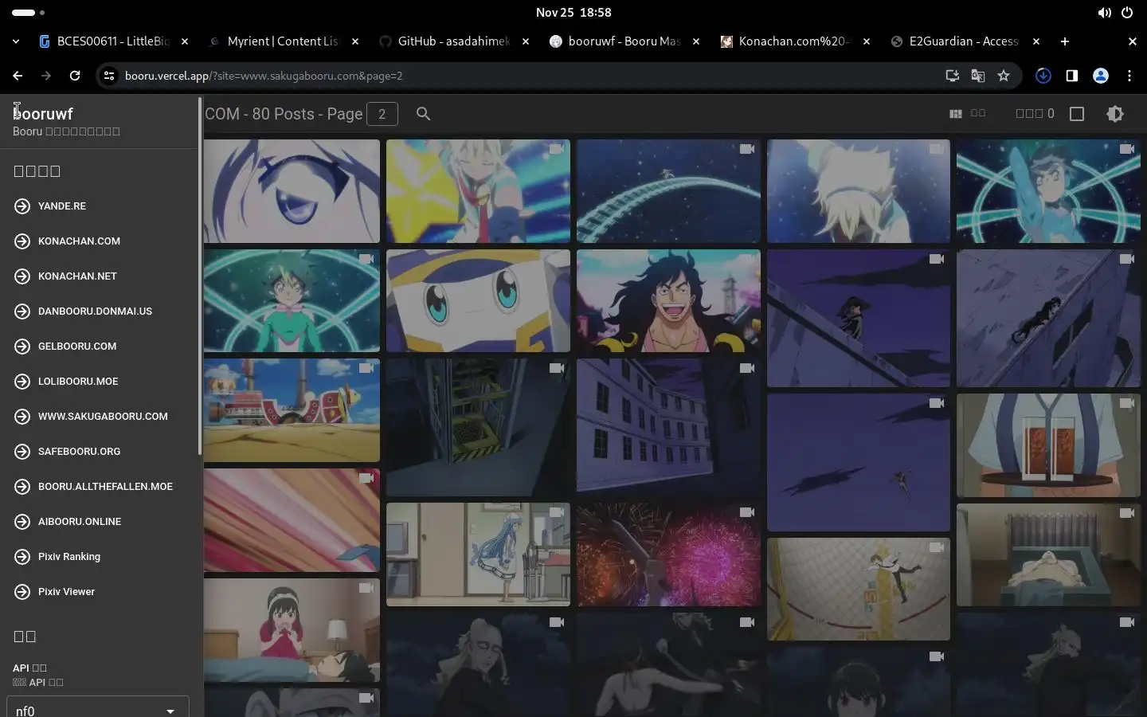The height and width of the screenshot is (717, 1147).
Task: Click the translate page icon
Action: (978, 76)
